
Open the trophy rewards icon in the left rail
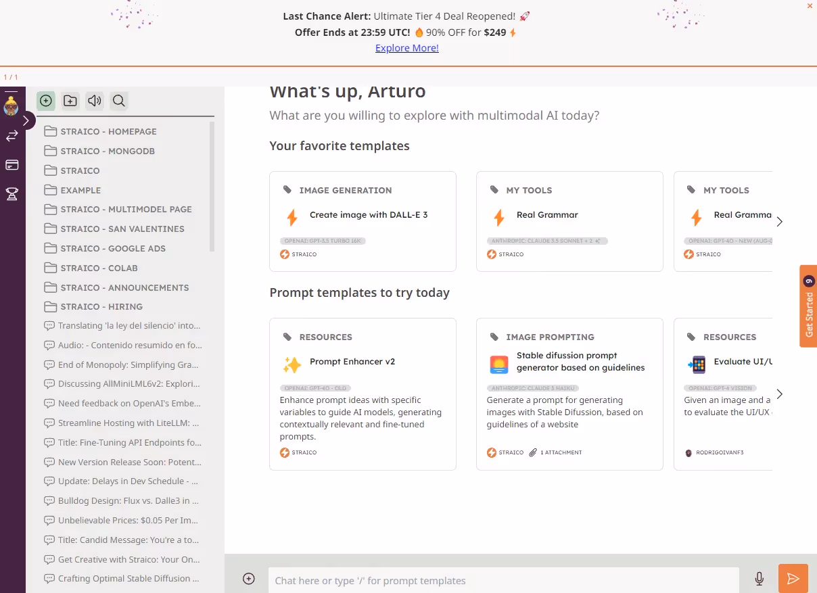(11, 194)
